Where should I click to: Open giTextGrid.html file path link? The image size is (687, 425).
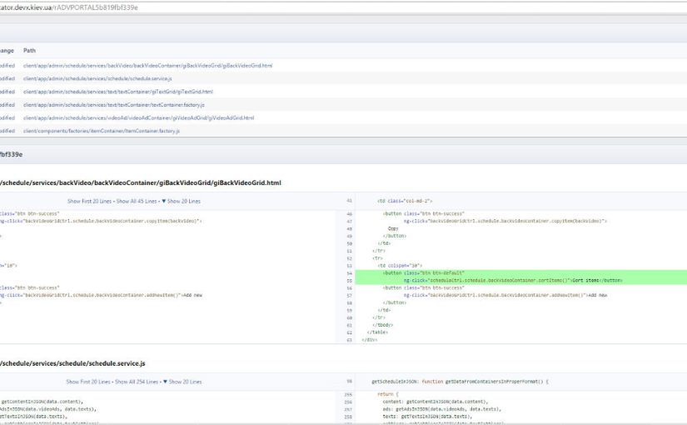tap(117, 92)
